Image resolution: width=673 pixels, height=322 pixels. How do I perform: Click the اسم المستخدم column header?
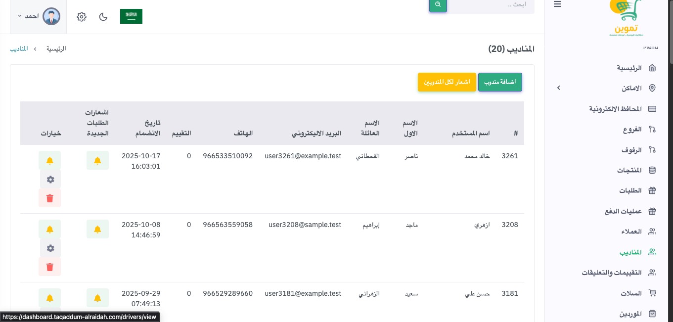tap(472, 133)
